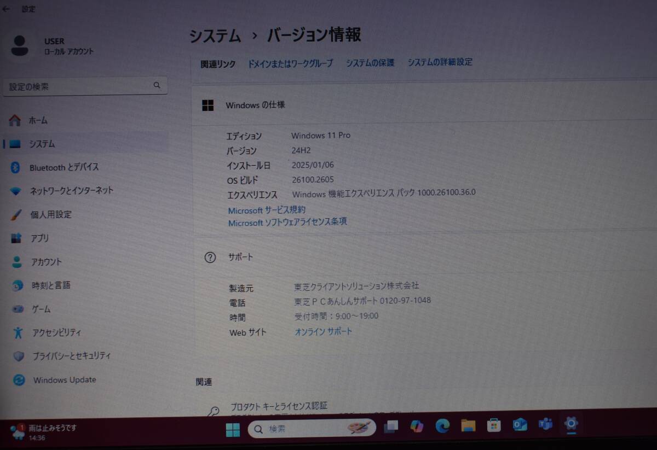Click the OS build 26100.2605 value
This screenshot has width=657, height=450.
pos(313,179)
